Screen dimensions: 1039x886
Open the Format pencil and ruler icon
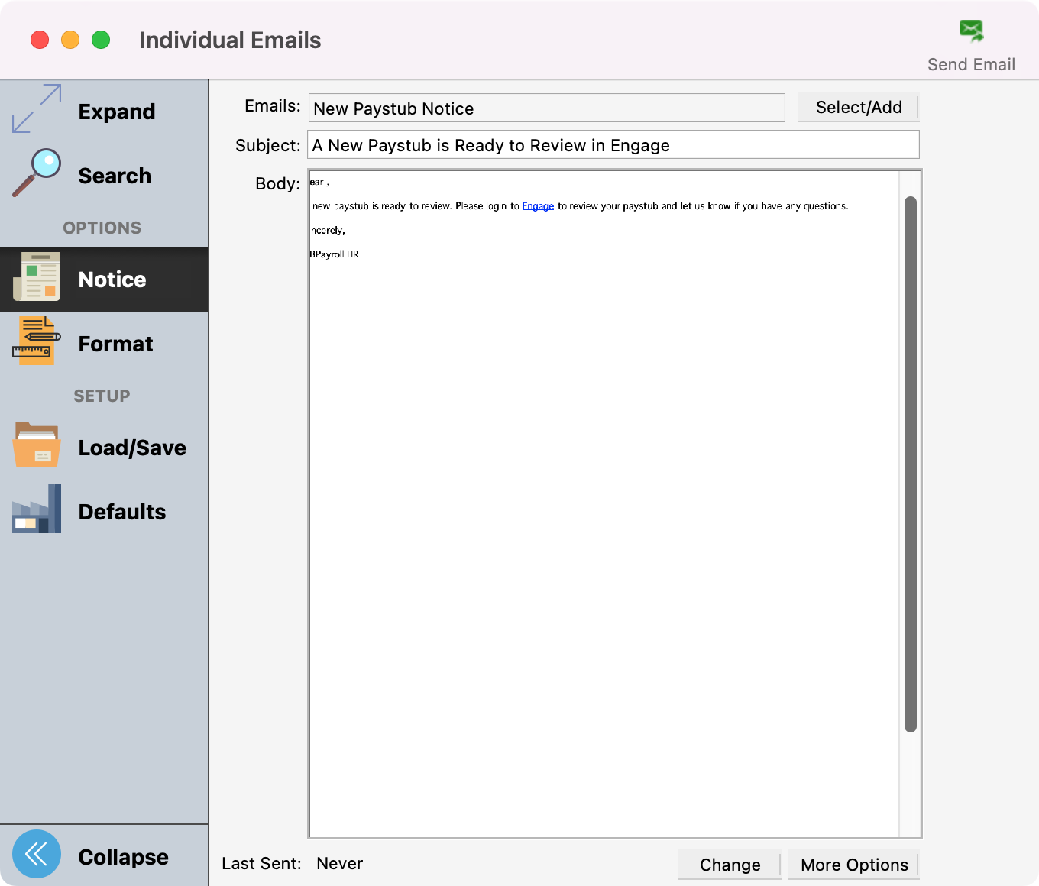37,341
